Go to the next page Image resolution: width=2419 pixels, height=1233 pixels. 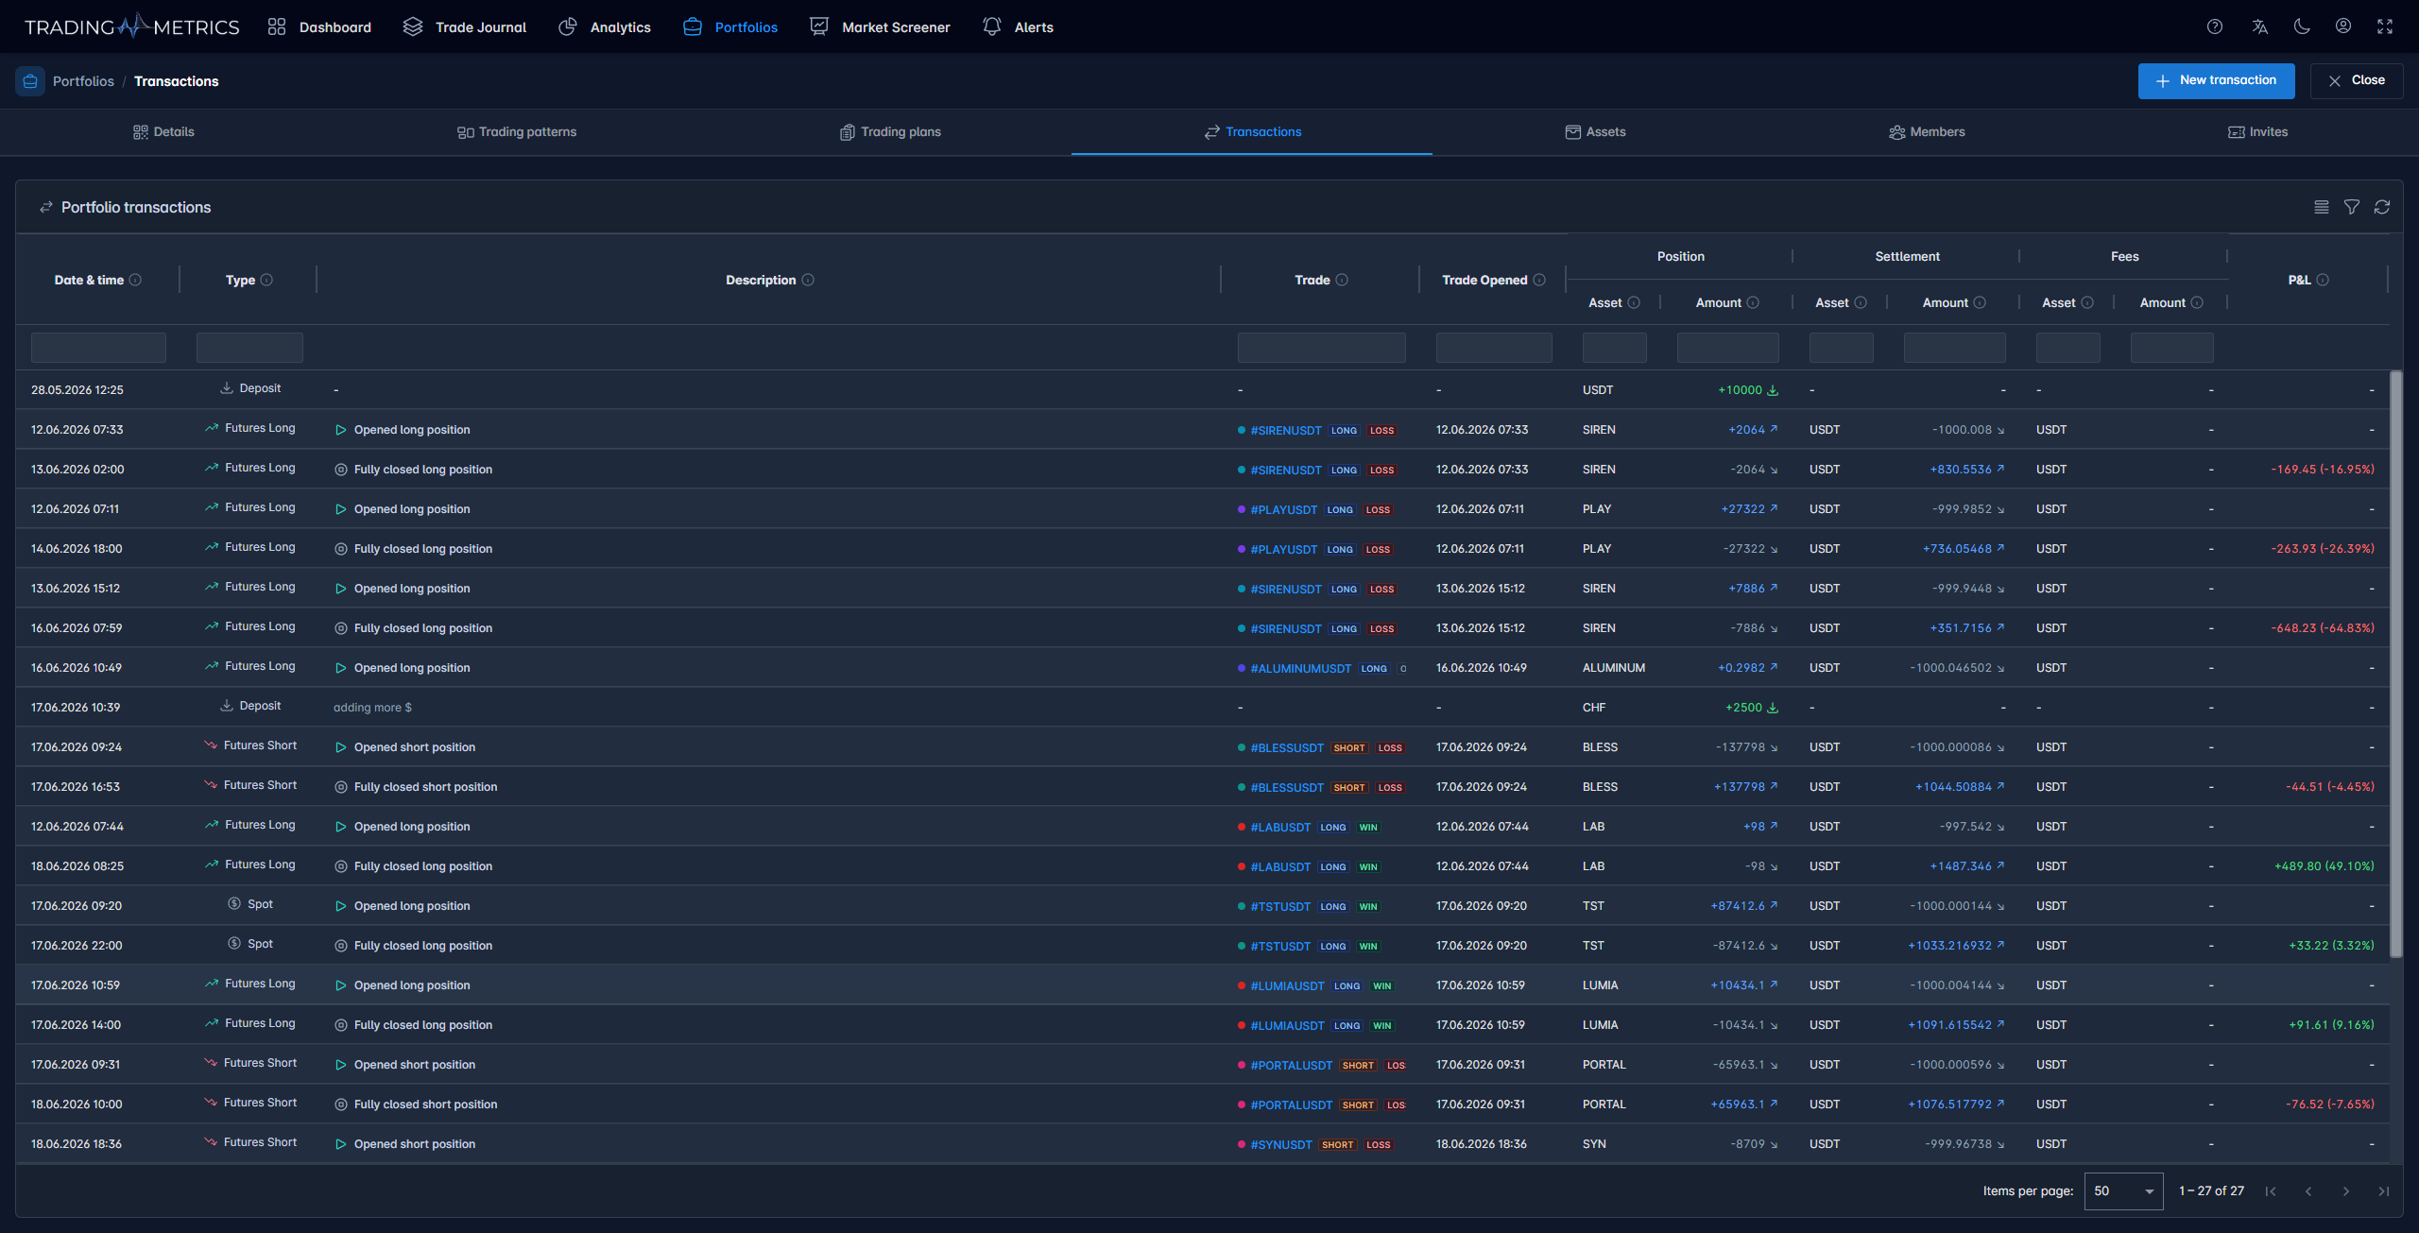(2346, 1191)
